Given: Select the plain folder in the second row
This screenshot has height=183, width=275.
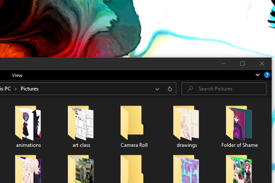Looking at the screenshot, I should (134, 170).
